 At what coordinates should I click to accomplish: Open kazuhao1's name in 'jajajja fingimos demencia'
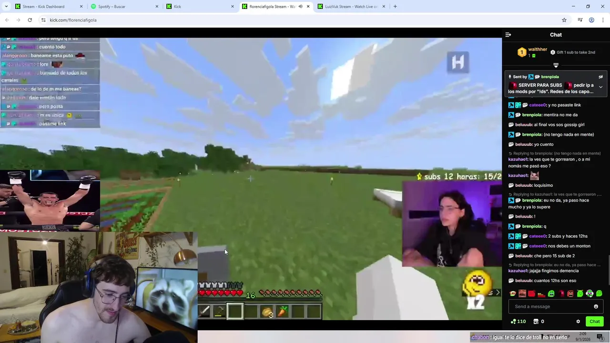518,271
